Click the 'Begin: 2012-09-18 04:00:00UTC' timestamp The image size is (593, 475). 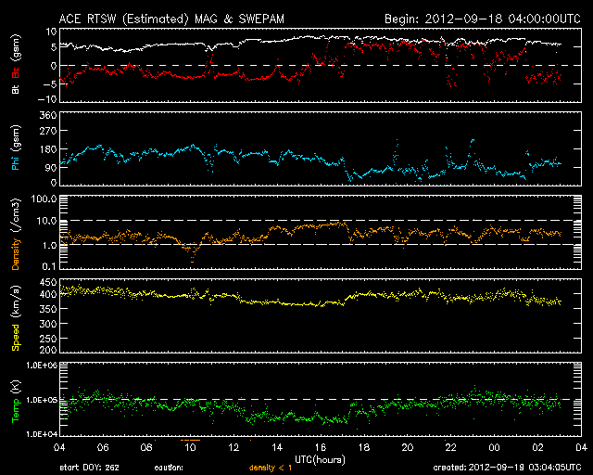pos(483,19)
